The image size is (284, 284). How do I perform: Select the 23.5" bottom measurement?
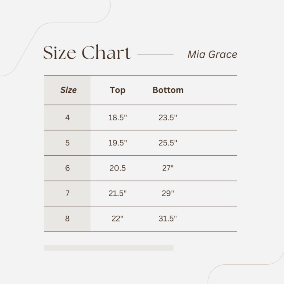tap(168, 117)
